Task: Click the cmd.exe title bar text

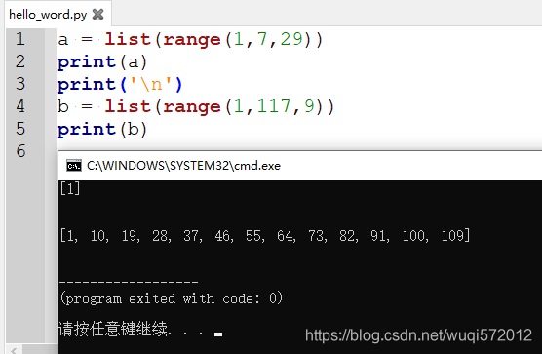Action: [183, 166]
